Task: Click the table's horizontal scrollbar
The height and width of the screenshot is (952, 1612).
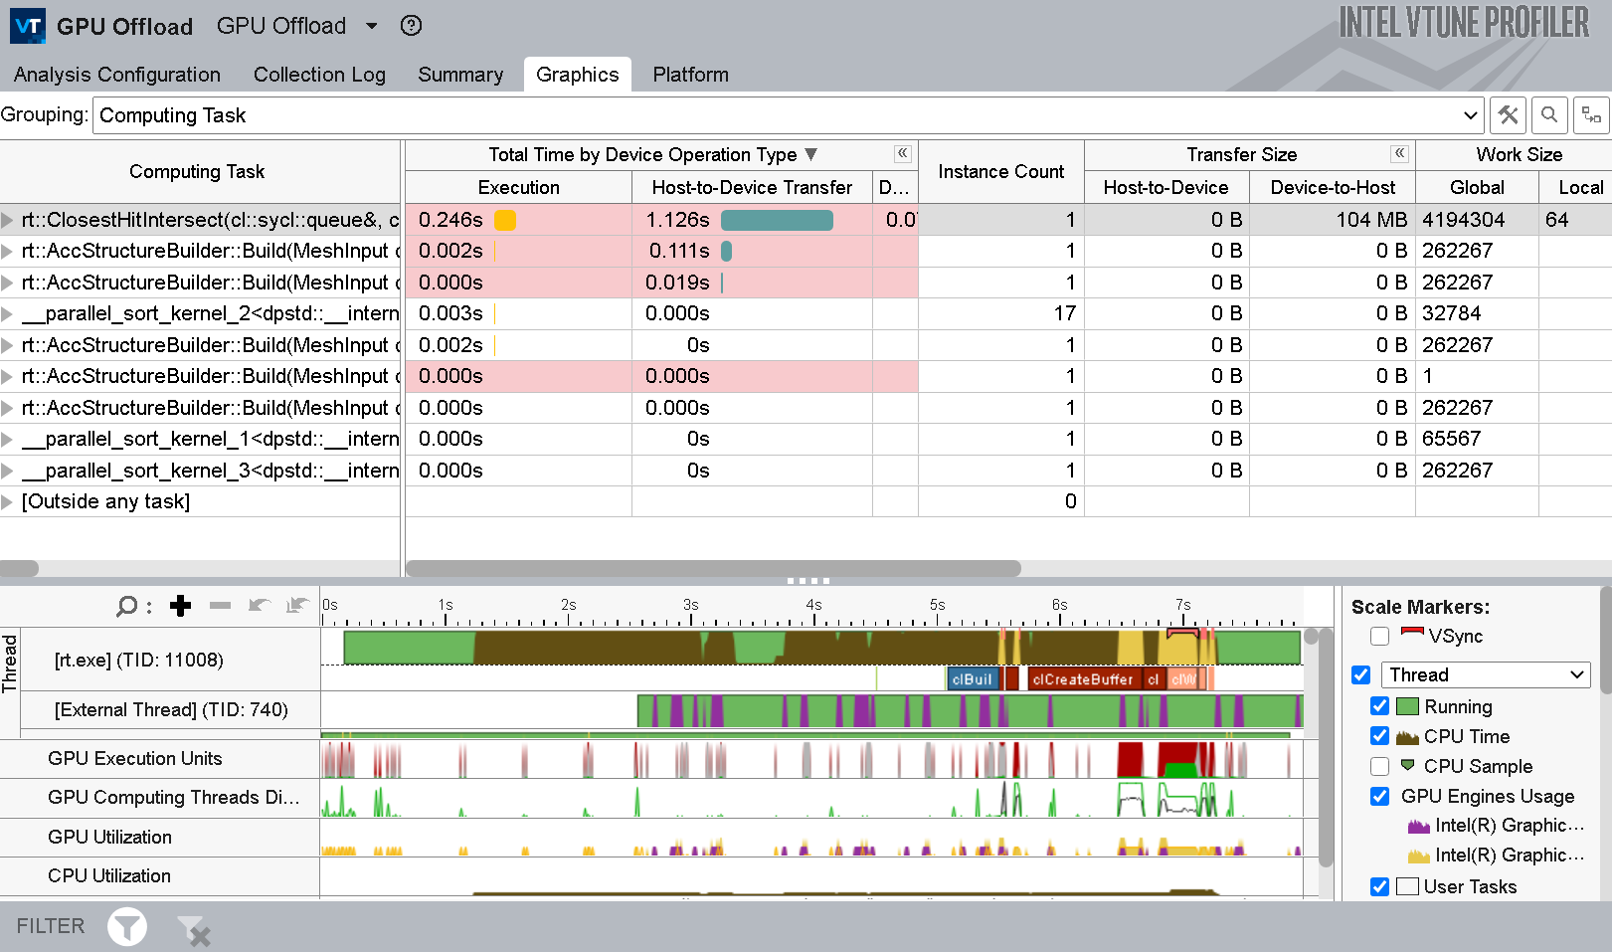Action: (x=712, y=568)
